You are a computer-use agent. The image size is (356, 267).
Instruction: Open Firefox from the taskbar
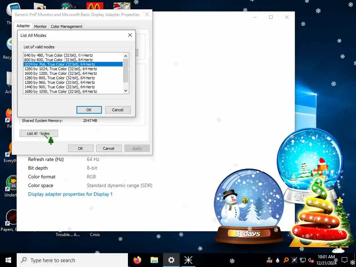click(x=137, y=260)
